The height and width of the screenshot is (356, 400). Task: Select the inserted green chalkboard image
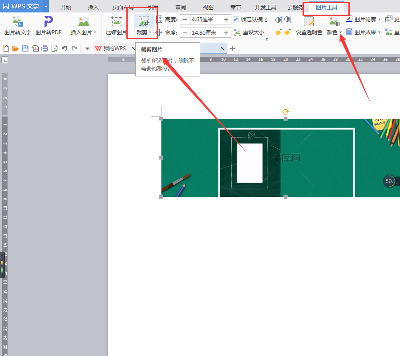point(281,158)
